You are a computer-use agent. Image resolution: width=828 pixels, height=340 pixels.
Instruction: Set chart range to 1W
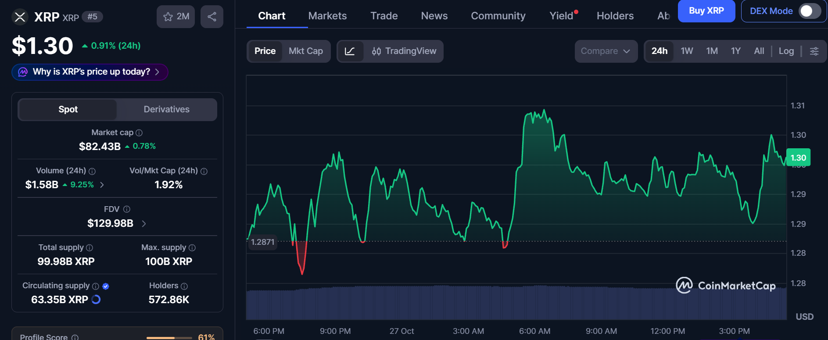coord(687,51)
